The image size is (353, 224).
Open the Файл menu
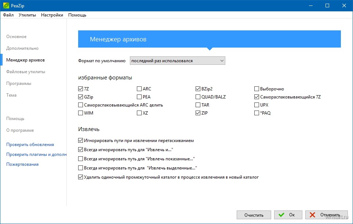[x=8, y=15]
